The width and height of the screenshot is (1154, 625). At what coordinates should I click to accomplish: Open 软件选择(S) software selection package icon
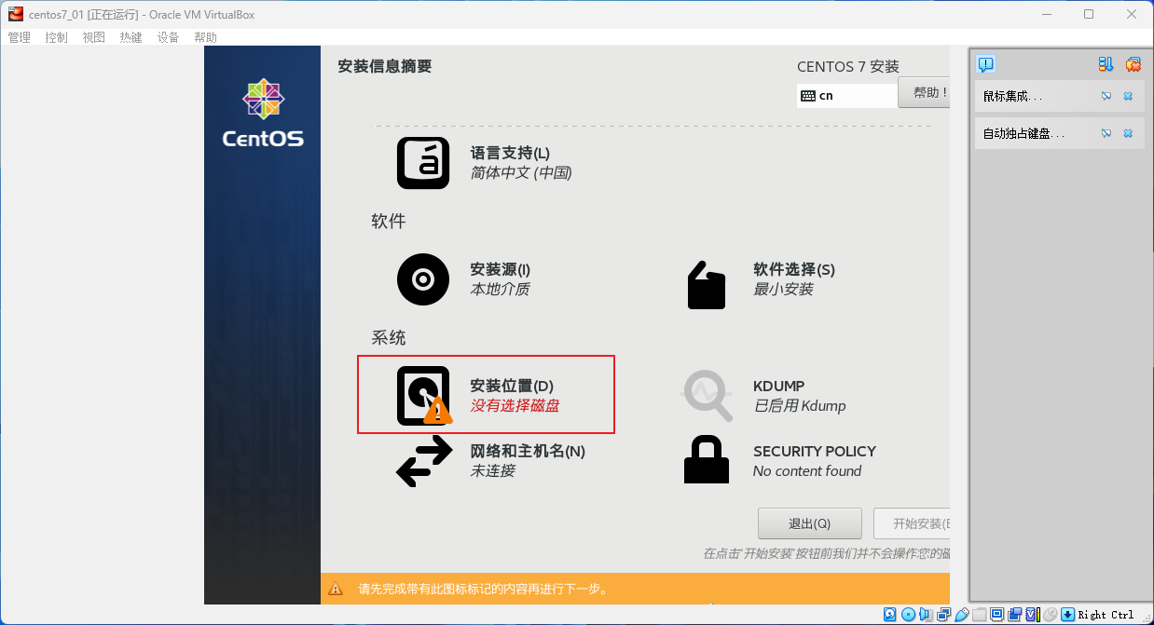[706, 284]
